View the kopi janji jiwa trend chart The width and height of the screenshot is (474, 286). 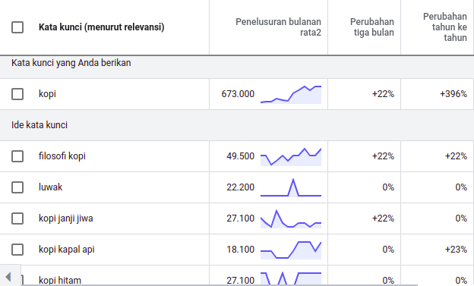[x=291, y=219]
